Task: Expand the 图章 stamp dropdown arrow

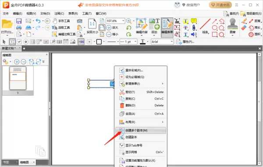Action: tap(232, 35)
